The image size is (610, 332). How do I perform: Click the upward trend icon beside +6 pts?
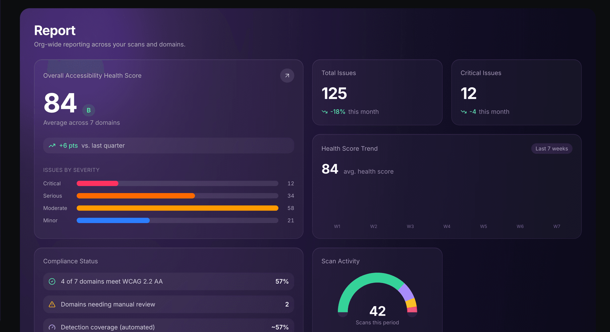click(x=52, y=146)
